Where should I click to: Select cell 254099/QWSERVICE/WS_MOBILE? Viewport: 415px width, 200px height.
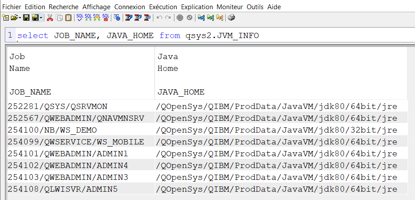81,142
